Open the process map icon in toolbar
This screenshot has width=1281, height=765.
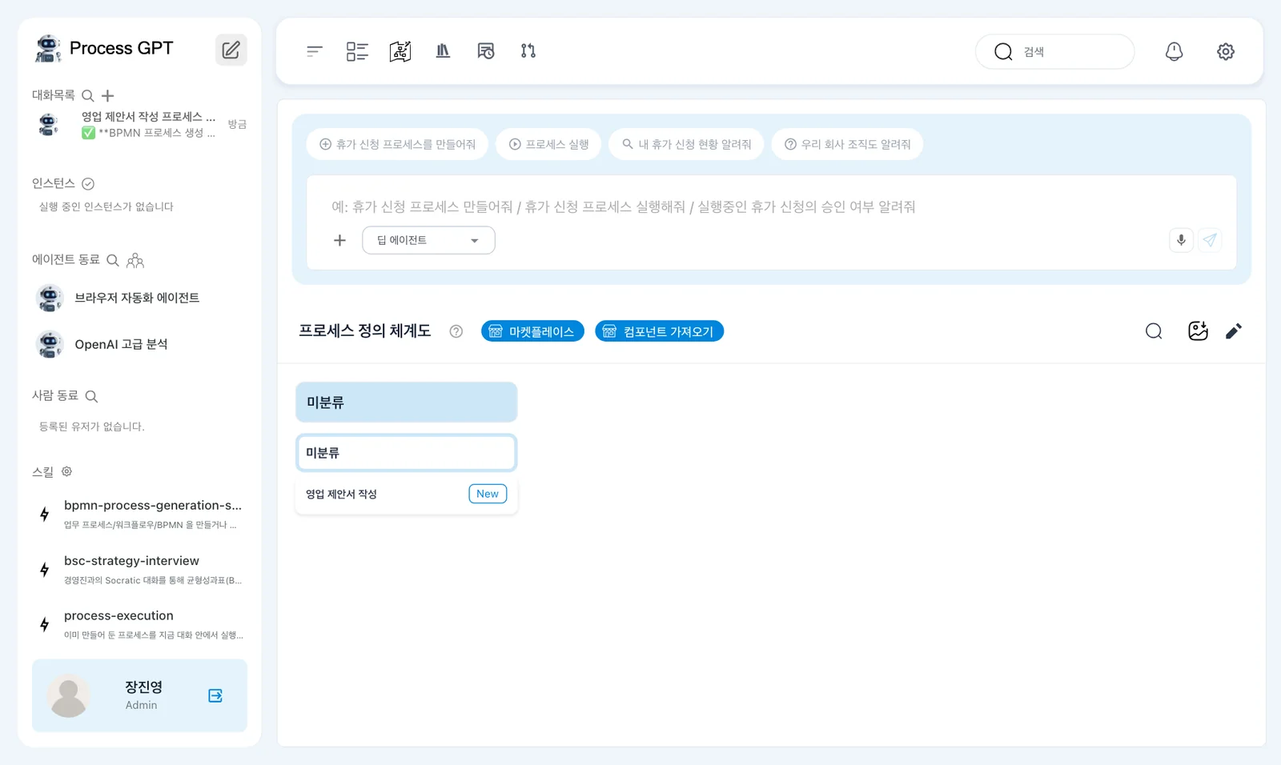[400, 51]
